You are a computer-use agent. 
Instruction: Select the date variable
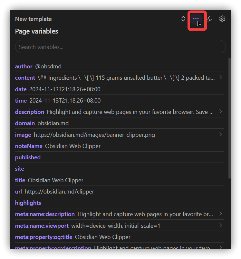pos(21,89)
